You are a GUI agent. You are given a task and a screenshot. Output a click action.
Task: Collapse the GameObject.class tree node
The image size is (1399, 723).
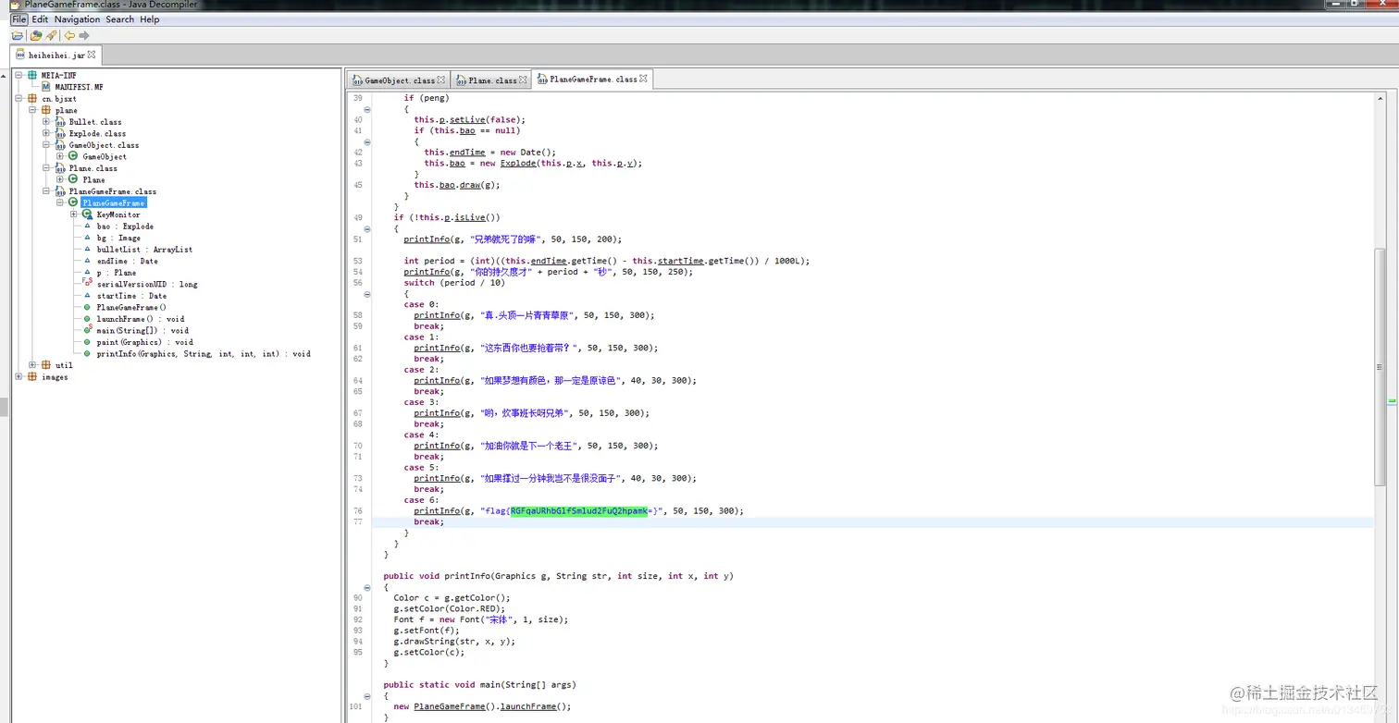pos(46,145)
